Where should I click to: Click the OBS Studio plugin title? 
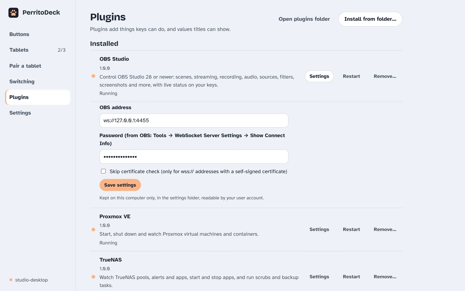(x=114, y=59)
